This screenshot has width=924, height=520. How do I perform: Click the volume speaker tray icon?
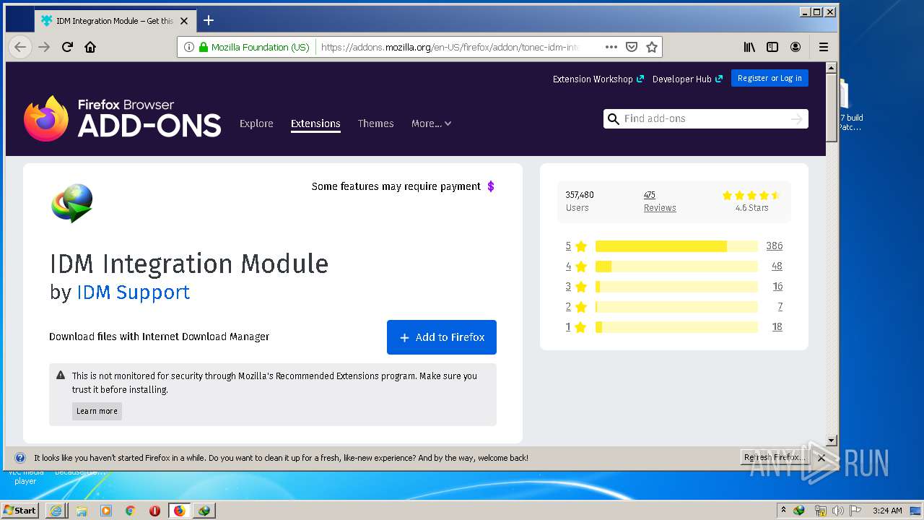(x=838, y=511)
